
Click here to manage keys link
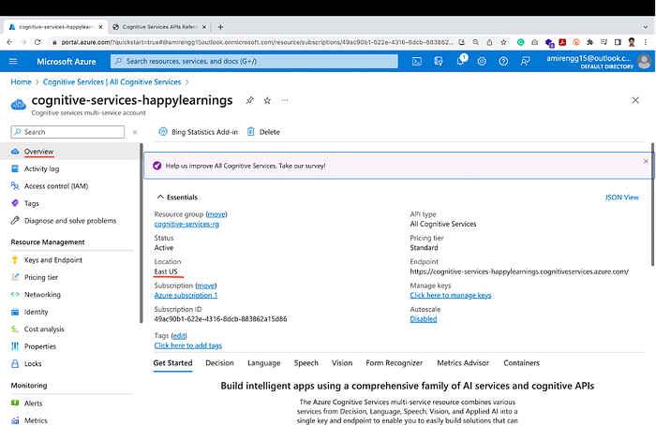tap(451, 296)
